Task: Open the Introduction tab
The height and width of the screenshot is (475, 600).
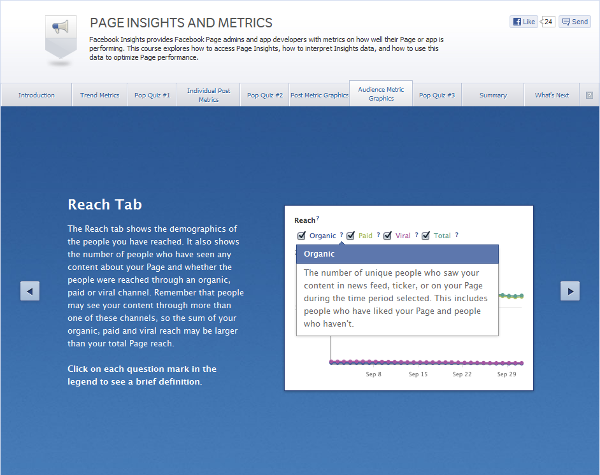Action: tap(36, 95)
